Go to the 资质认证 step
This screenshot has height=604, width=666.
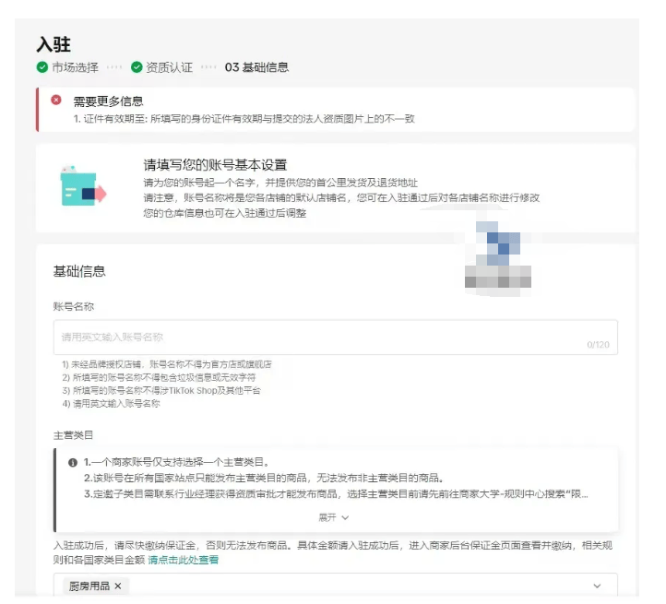pyautogui.click(x=169, y=67)
